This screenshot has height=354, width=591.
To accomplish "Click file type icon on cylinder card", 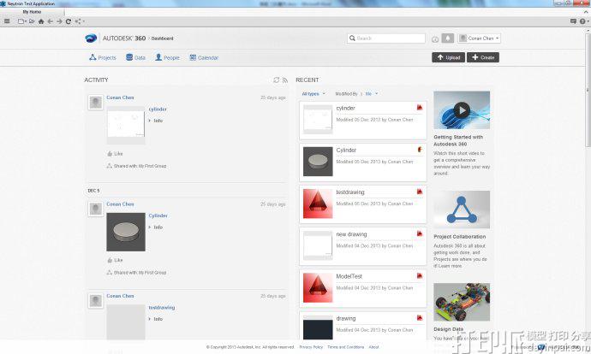I will click(x=420, y=108).
